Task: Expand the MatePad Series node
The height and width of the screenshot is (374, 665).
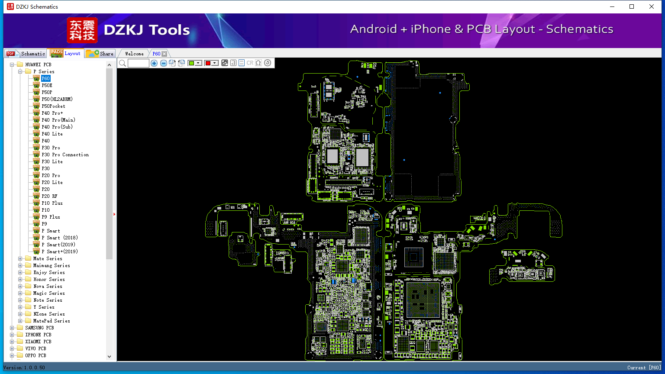Action: point(20,321)
